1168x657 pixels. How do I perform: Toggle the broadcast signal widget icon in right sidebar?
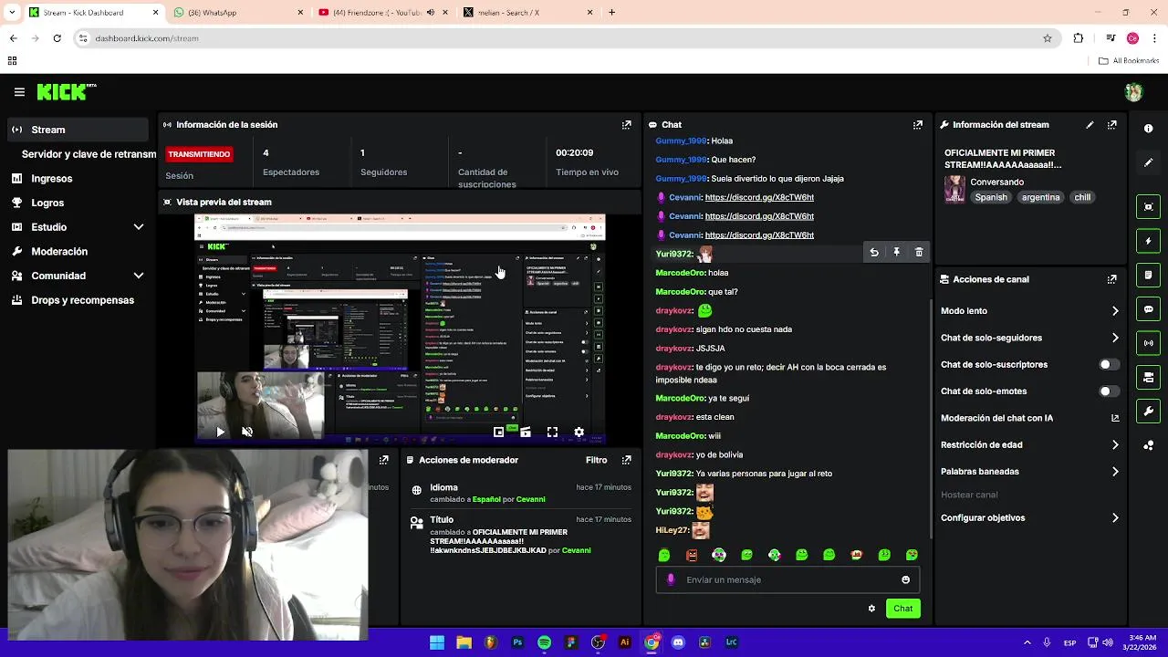pos(1148,343)
